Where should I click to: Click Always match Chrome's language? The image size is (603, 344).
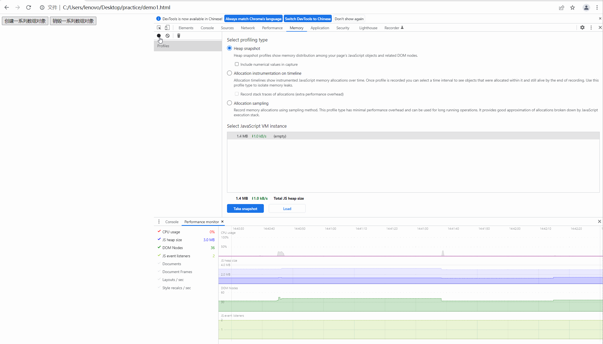[x=253, y=19]
